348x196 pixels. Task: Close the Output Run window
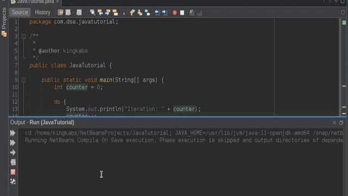point(334,122)
